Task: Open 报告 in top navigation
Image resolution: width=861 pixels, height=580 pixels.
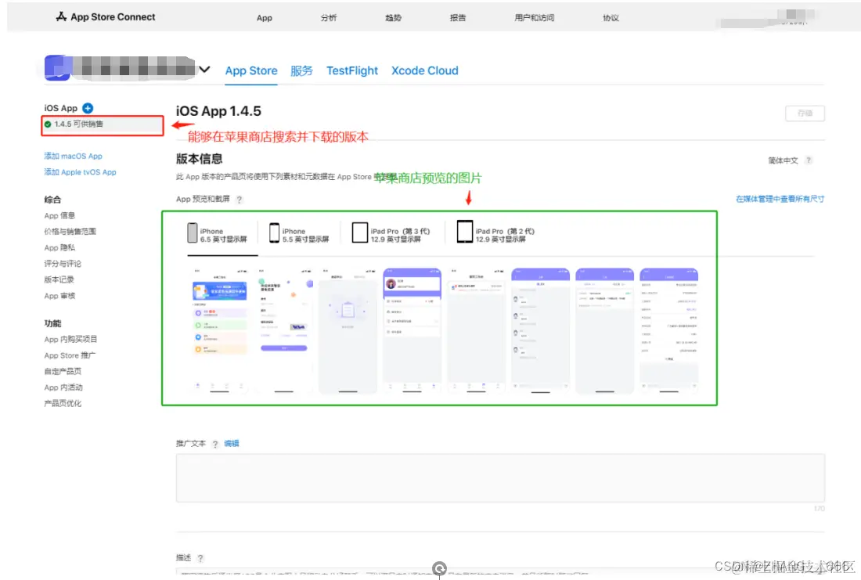Action: tap(458, 17)
